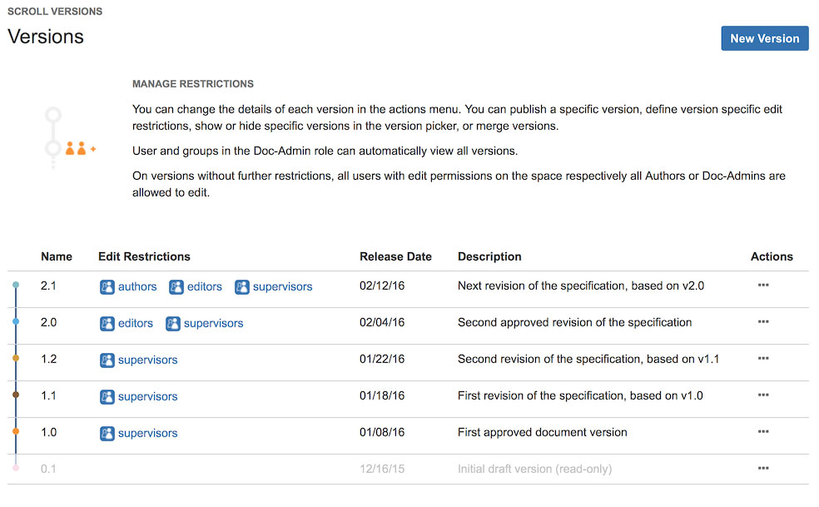This screenshot has width=819, height=507.
Task: Select version name 1.0
Action: pyautogui.click(x=48, y=432)
